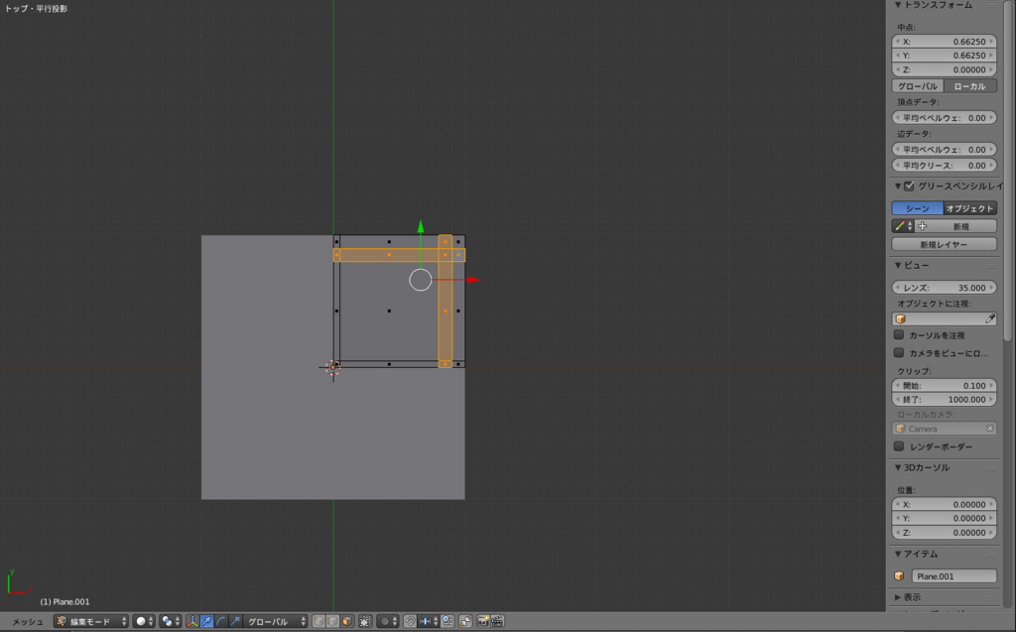Click the Camera local camera field
Image resolution: width=1016 pixels, height=632 pixels.
point(945,429)
